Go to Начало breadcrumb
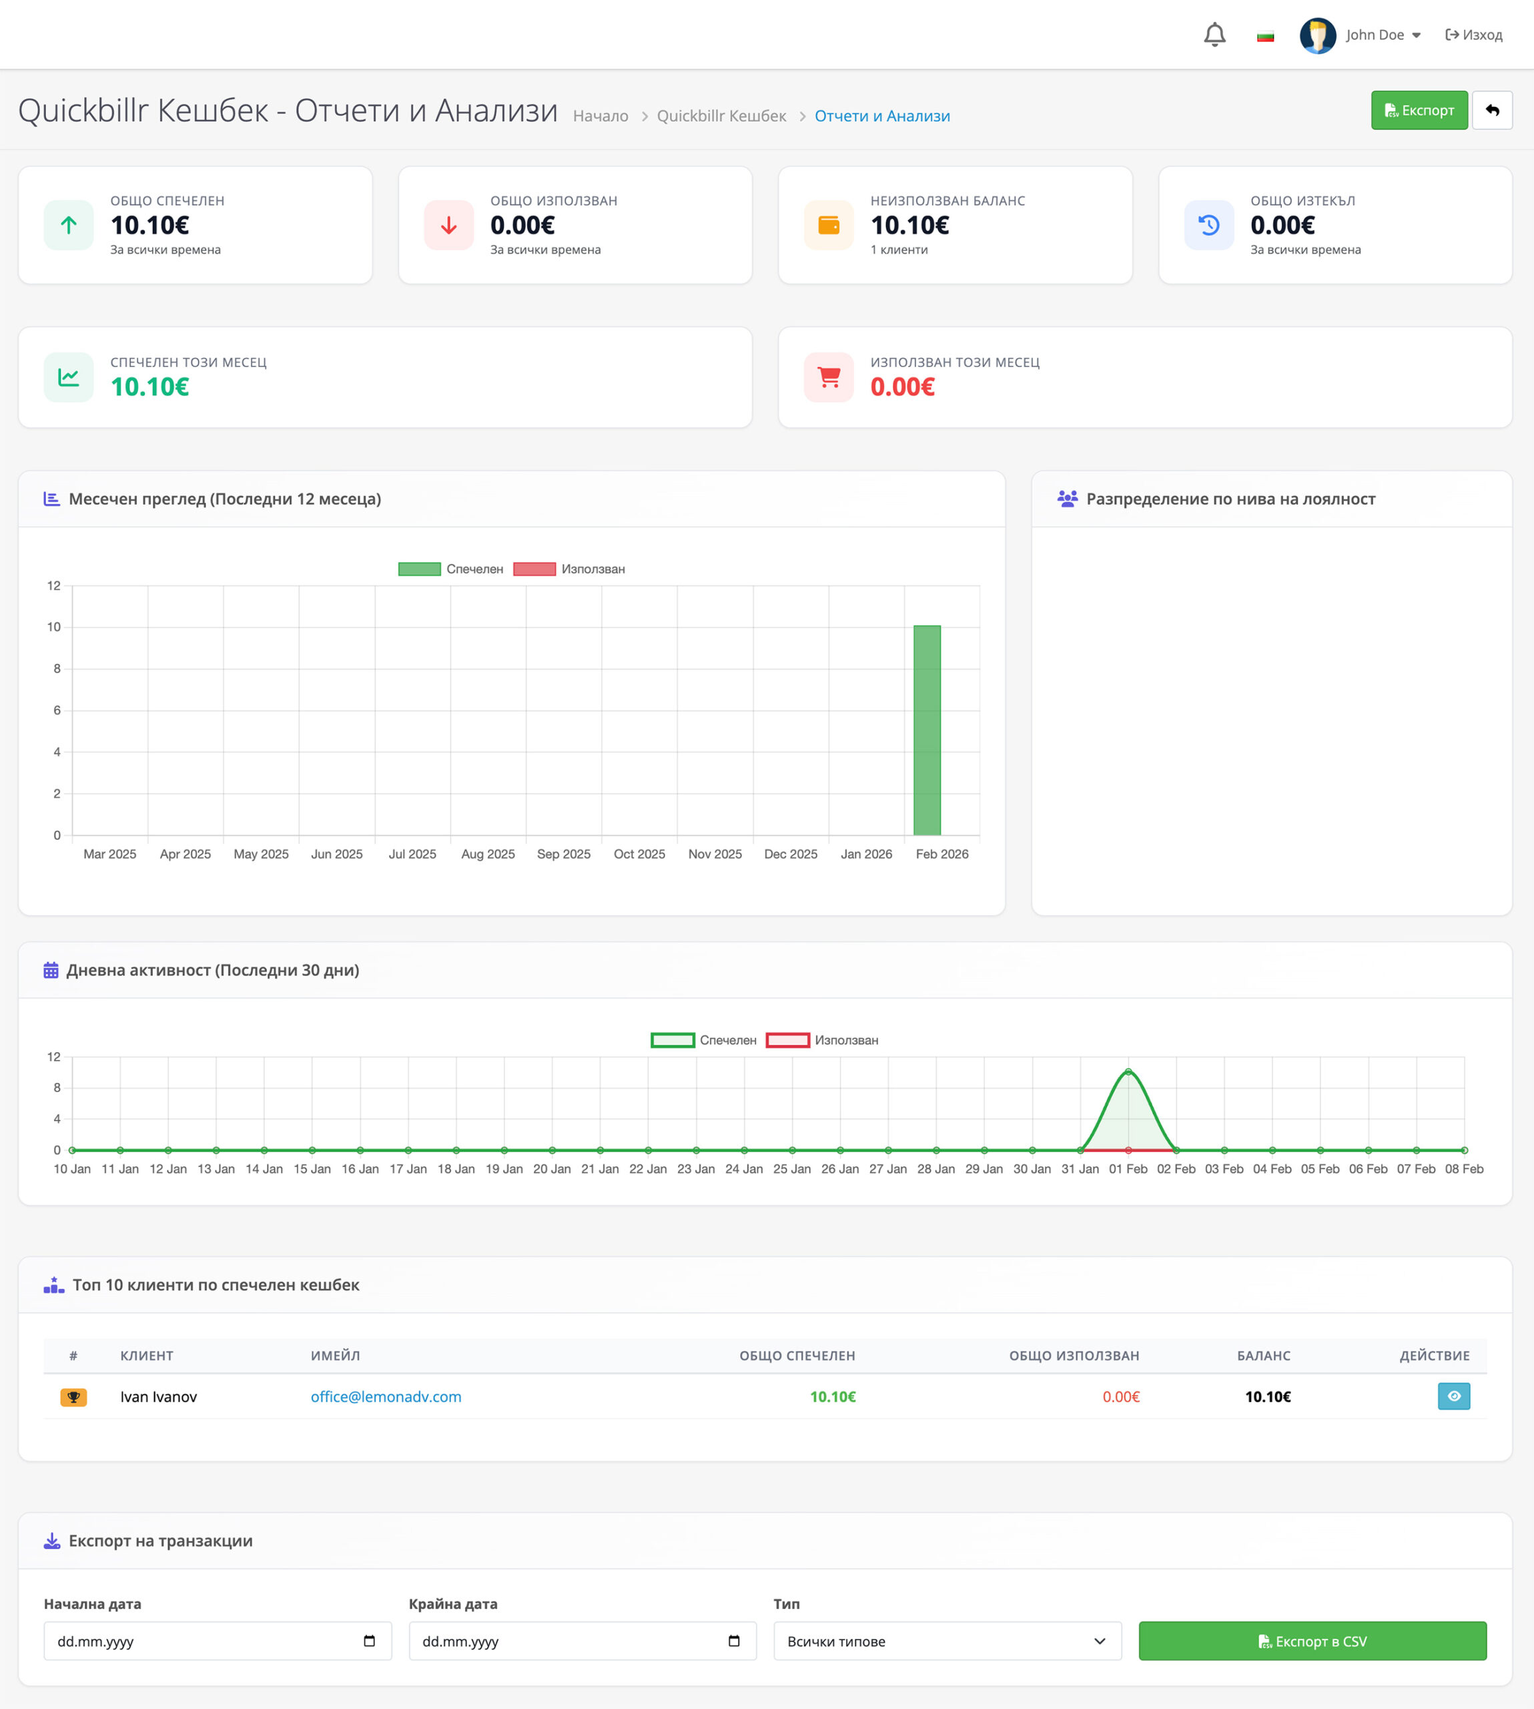 tap(600, 116)
